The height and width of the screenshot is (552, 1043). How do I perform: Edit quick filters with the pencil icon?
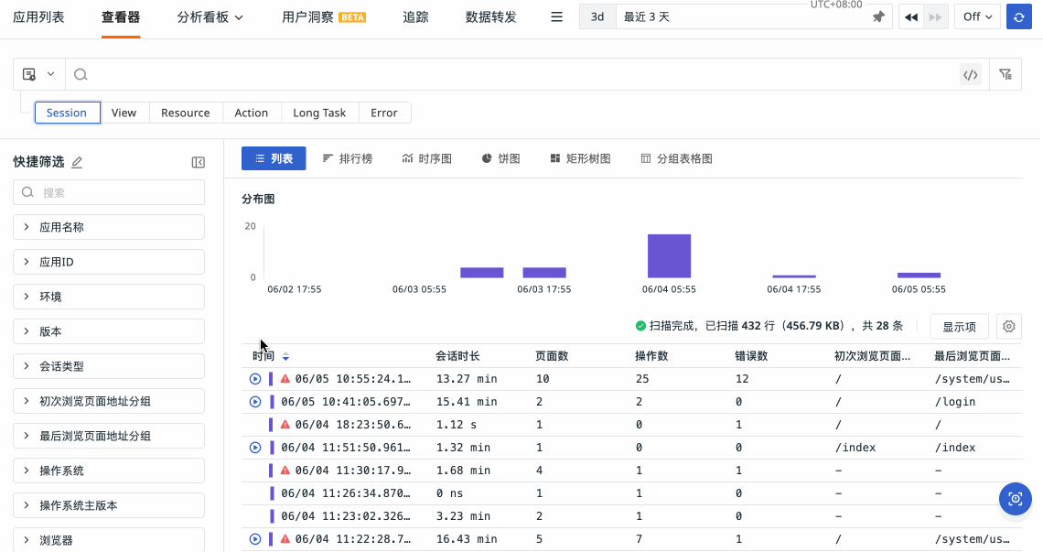click(x=77, y=162)
